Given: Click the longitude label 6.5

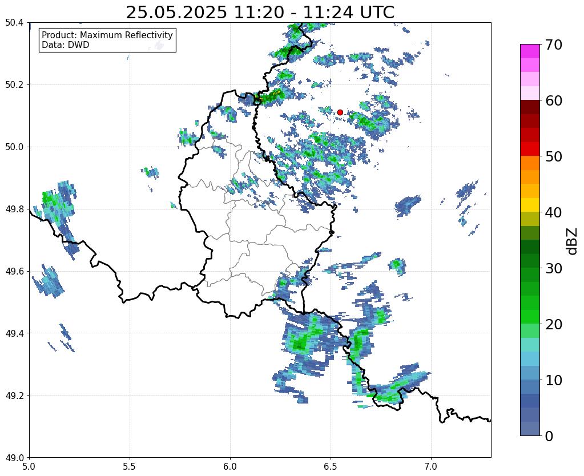Looking at the screenshot, I should 331,467.
